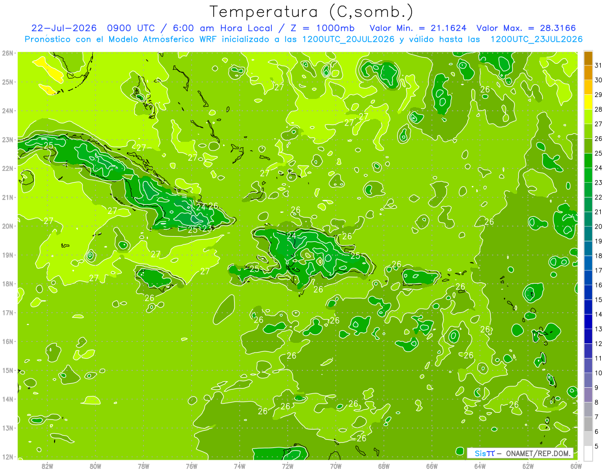Click the 78W longitude axis label
This screenshot has height=473, width=612.
[x=143, y=465]
